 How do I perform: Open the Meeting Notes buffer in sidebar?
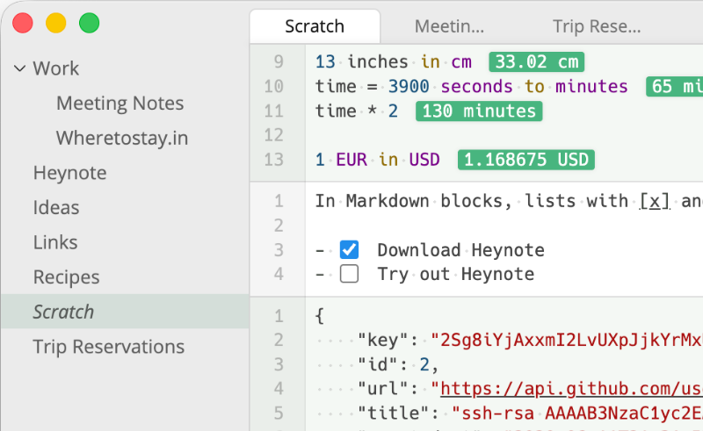(x=120, y=104)
